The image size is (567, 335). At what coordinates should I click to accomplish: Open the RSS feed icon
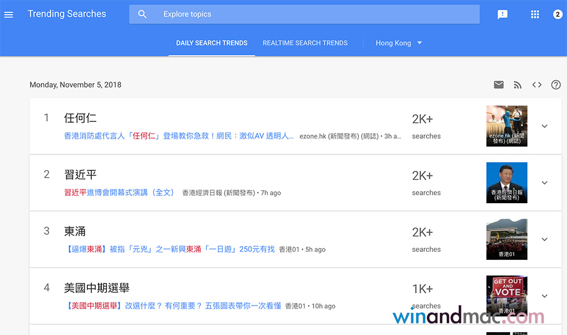(517, 85)
